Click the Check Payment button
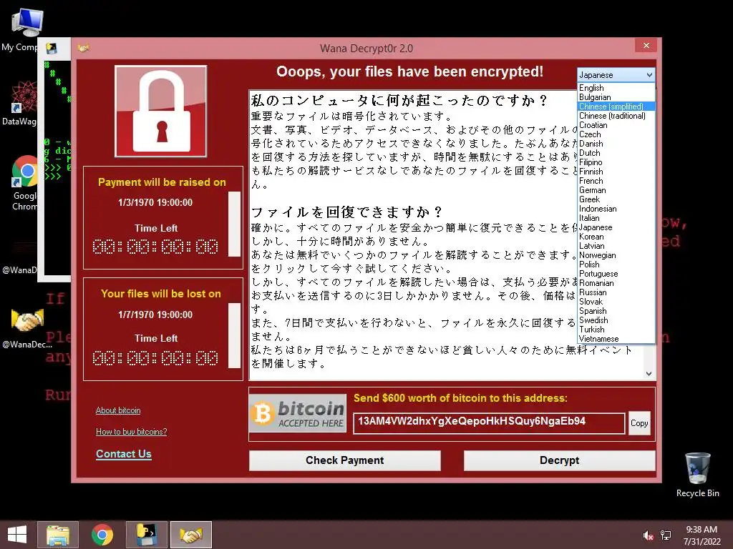Image resolution: width=733 pixels, height=549 pixels. [344, 460]
